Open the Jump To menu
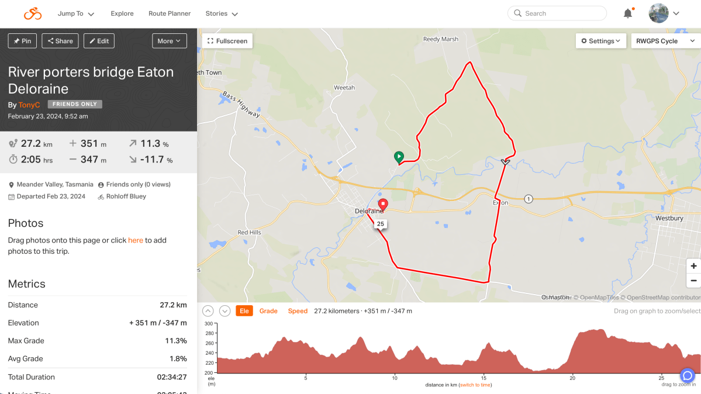The height and width of the screenshot is (394, 701). [x=76, y=13]
